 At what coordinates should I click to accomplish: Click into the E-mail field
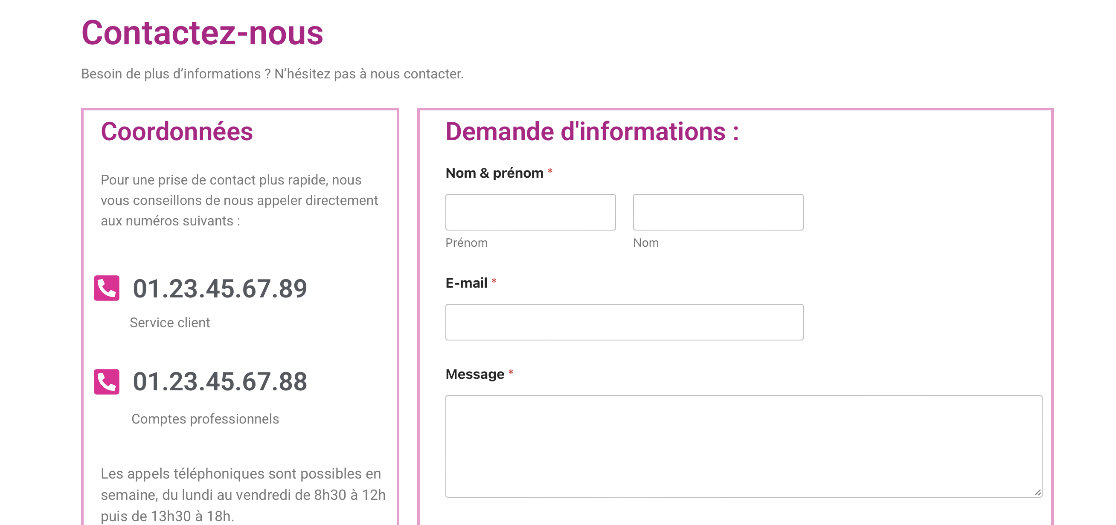coord(624,322)
